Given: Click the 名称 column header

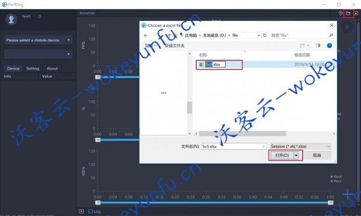Looking at the screenshot, I should (x=203, y=55).
